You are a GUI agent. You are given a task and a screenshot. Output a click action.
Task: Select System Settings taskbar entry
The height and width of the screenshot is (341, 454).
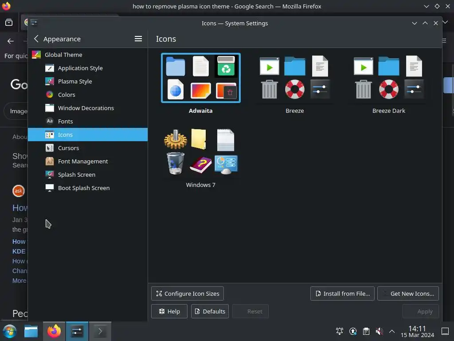click(77, 331)
